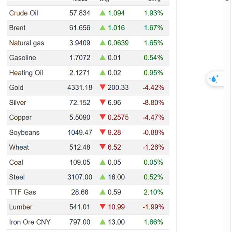
Task: Click green up arrow in Steel row
Action: click(x=102, y=177)
